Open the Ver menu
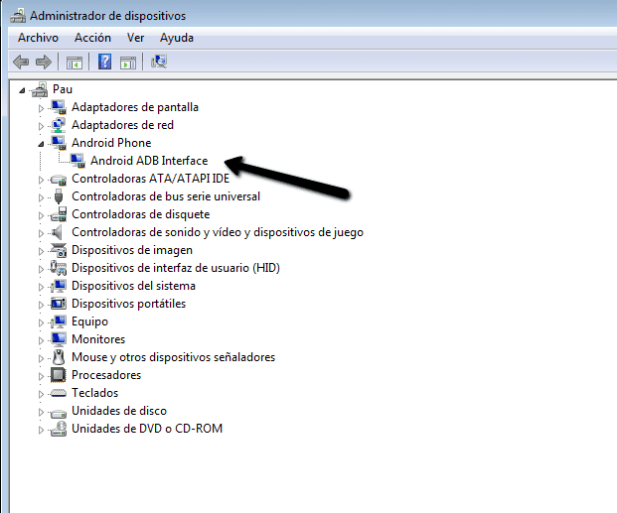Viewport: 617px width, 513px height. coord(135,38)
